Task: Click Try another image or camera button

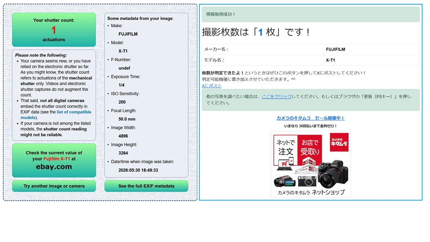Action: coord(54,186)
